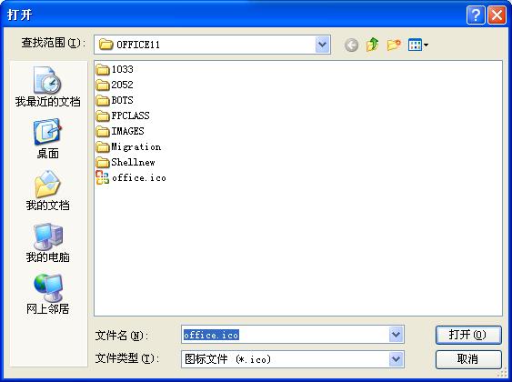This screenshot has height=382, width=512.
Task: Expand the 文件类型 dropdown arrow
Action: [397, 359]
